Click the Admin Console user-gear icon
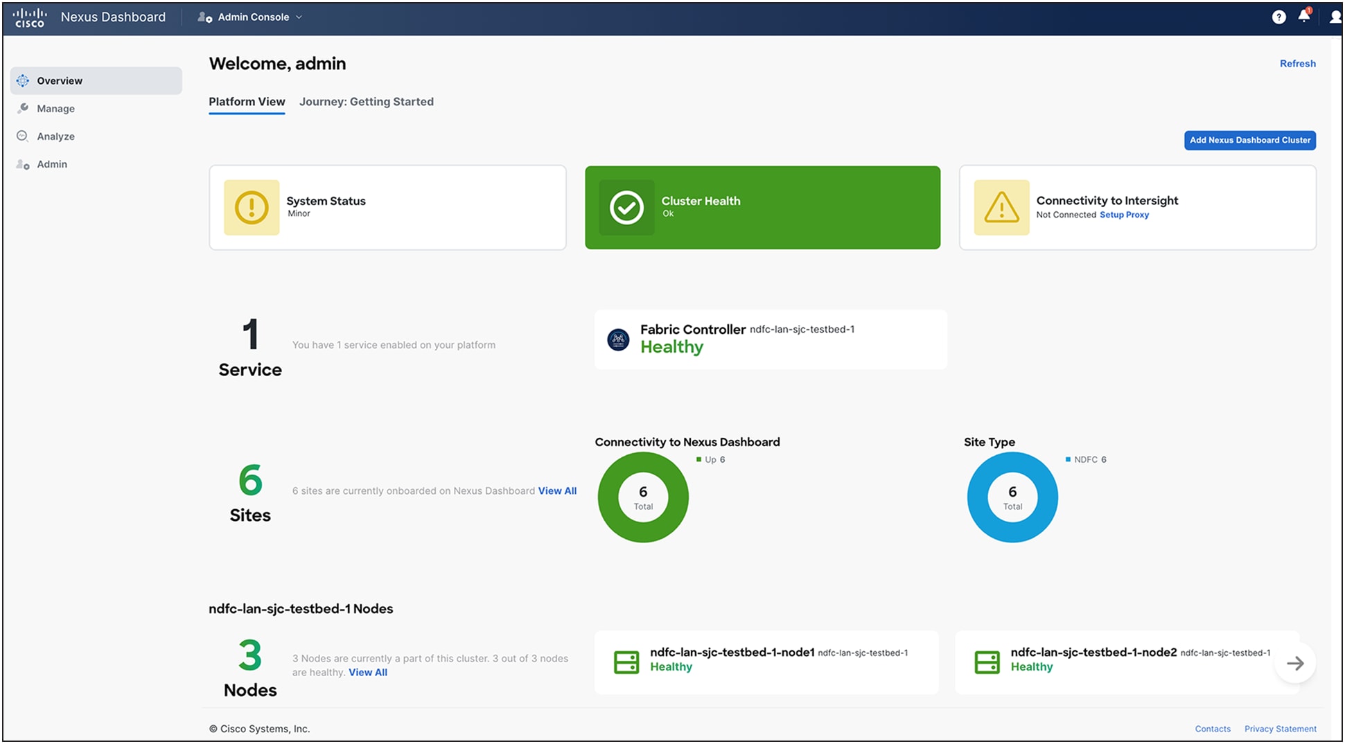This screenshot has width=1345, height=744. coord(204,17)
